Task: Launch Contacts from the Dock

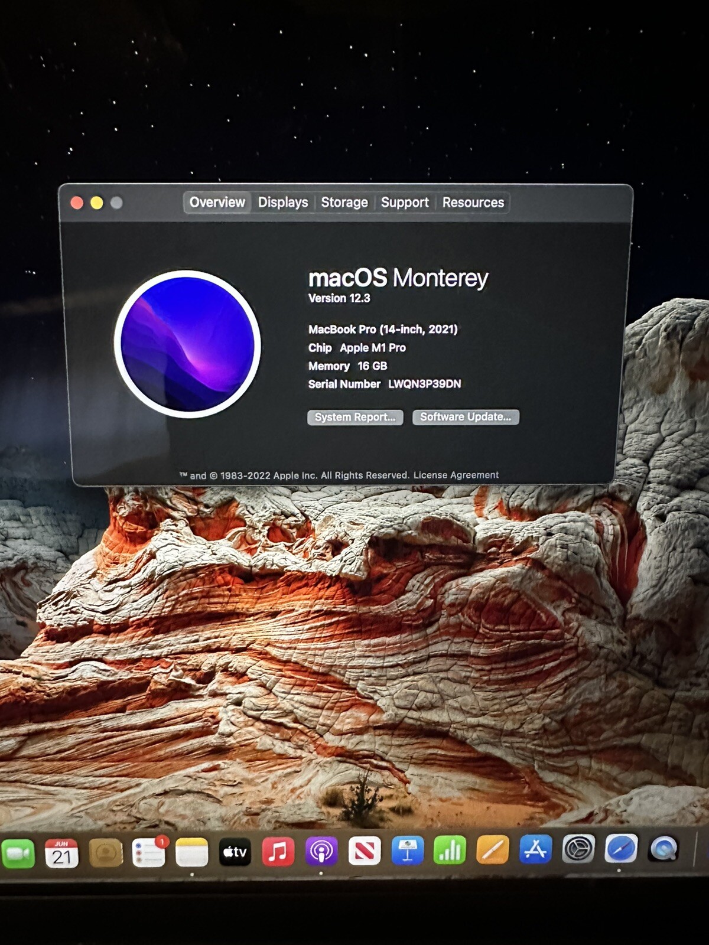Action: [x=105, y=853]
